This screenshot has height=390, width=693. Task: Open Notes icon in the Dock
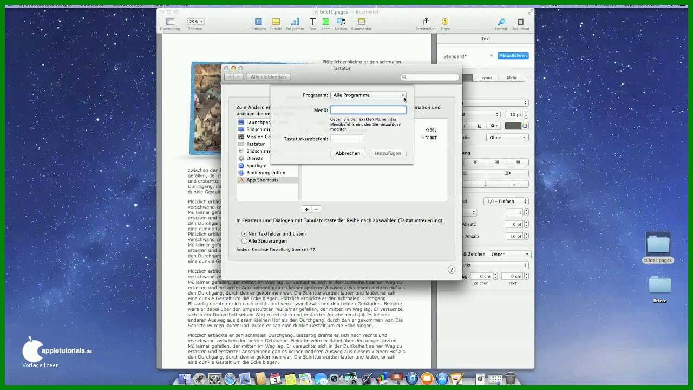291,379
